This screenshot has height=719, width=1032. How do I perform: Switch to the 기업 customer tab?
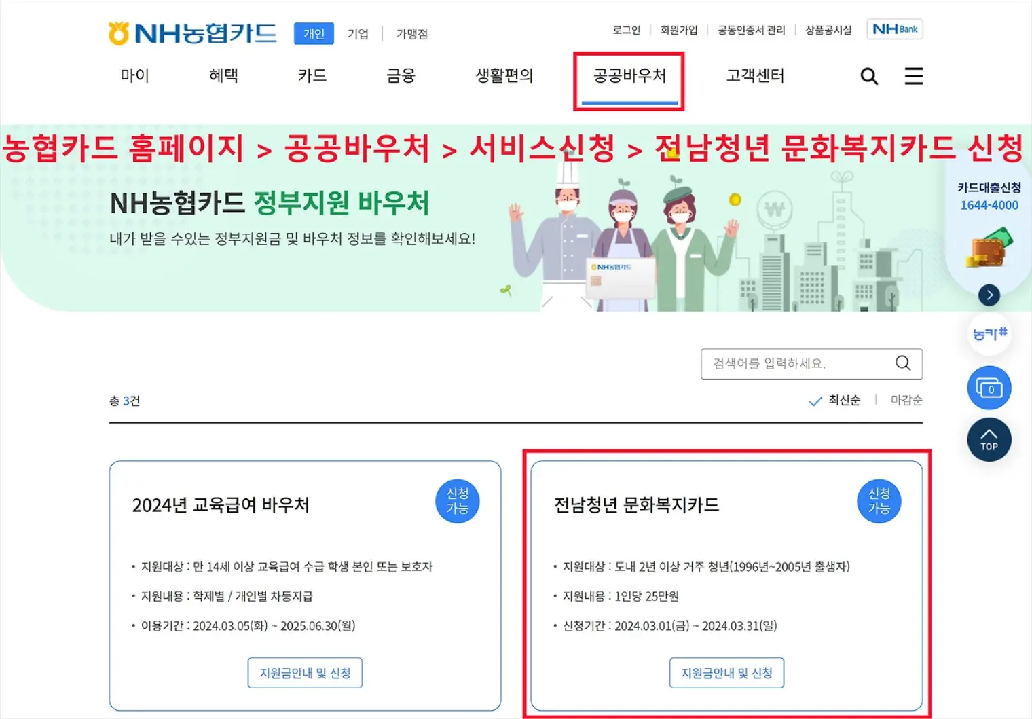pyautogui.click(x=358, y=33)
